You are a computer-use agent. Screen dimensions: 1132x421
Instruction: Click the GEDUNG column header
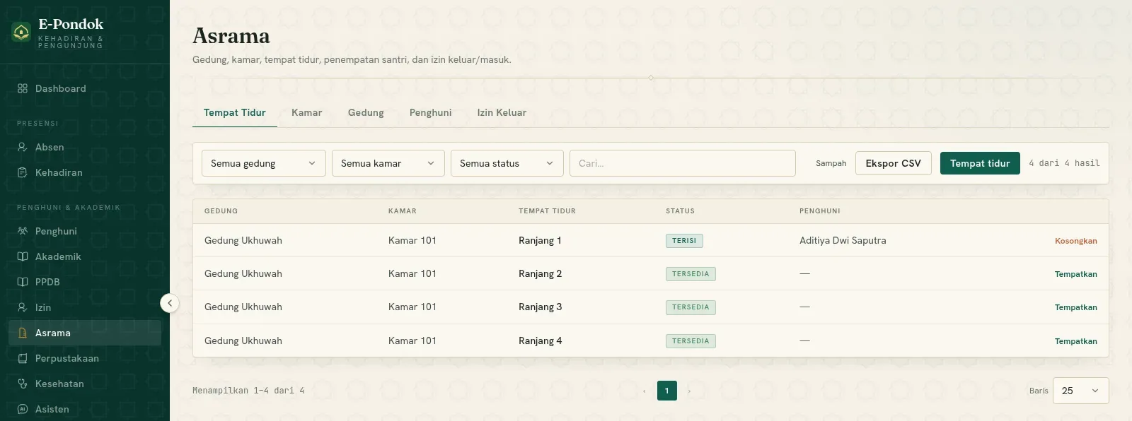[x=221, y=211]
